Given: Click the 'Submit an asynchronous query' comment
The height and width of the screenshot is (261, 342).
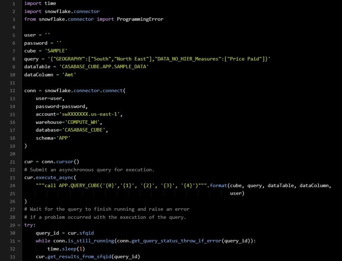Looking at the screenshot, I should (89, 170).
